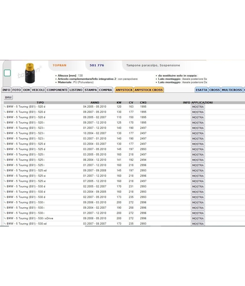Click magnifier icon for 525 d 130 kW row
This screenshot has height=286, width=245.
pos(5,144)
